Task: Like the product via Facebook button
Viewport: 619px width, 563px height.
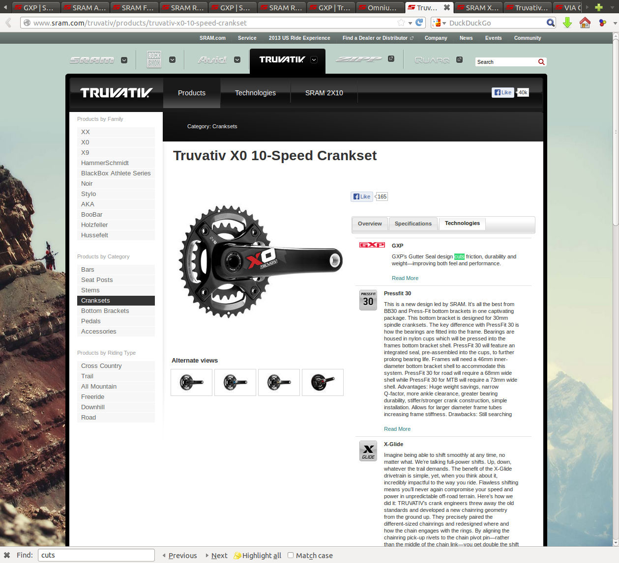Action: point(362,197)
